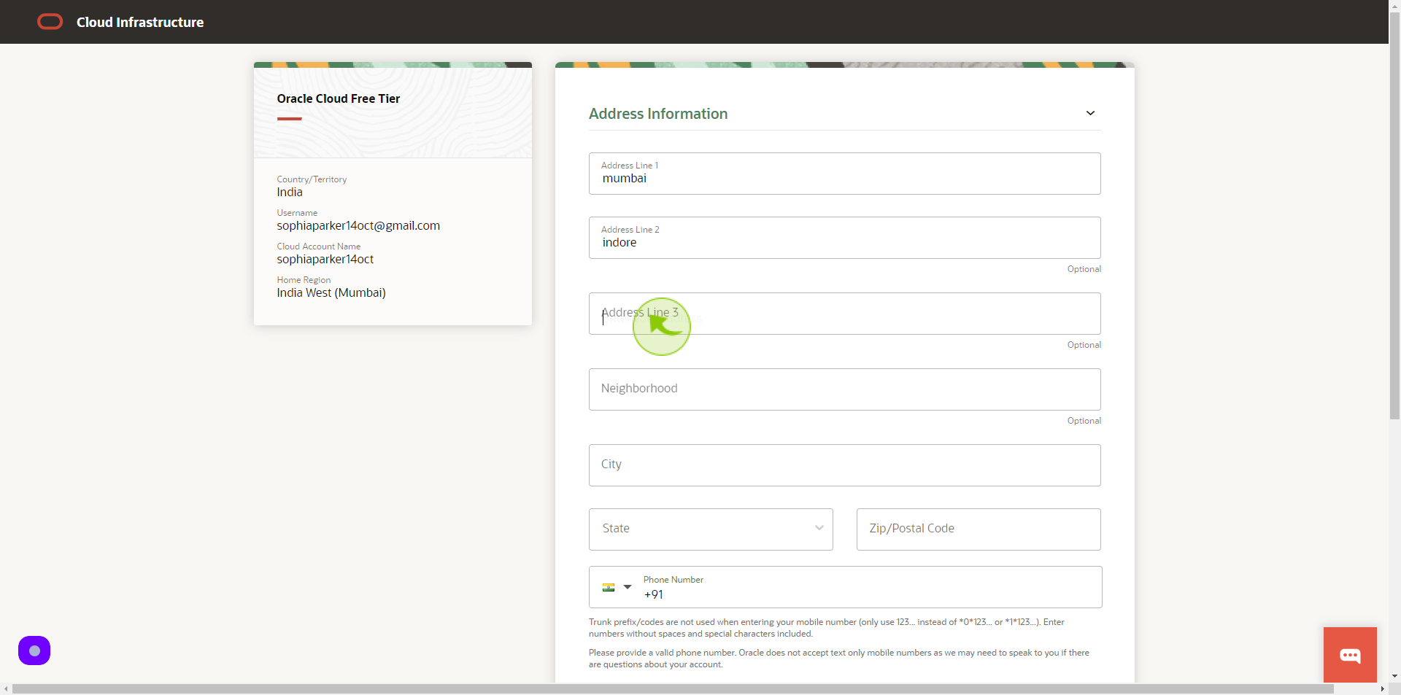
Task: Click the Oracle logo icon
Action: point(50,22)
